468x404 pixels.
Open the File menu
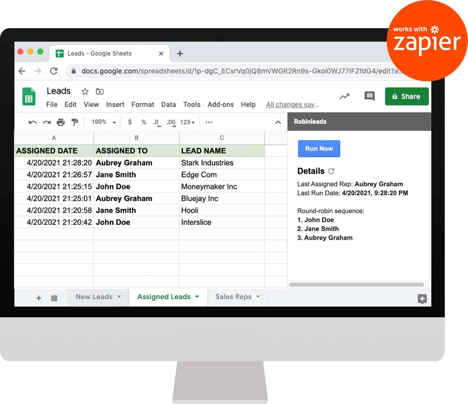point(52,105)
